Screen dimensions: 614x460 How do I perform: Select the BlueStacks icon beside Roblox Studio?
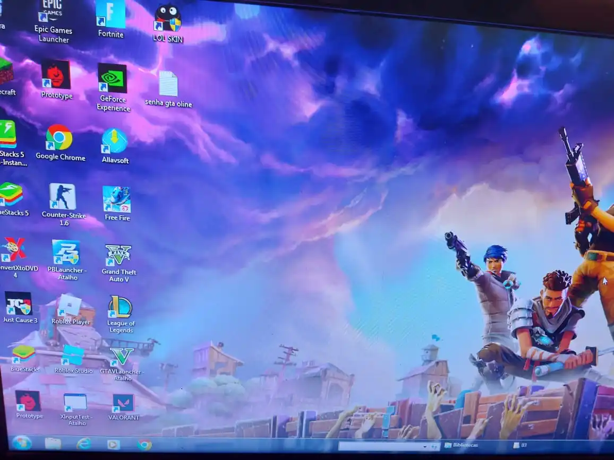pos(24,358)
